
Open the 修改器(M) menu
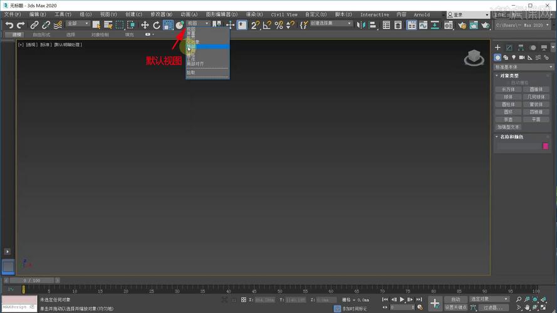coord(161,14)
